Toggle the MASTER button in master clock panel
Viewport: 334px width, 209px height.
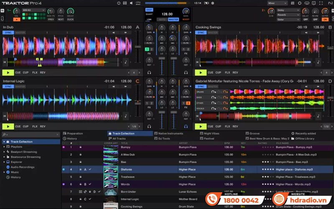tap(173, 19)
